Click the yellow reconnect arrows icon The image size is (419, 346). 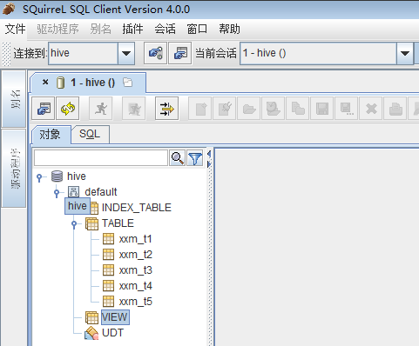click(68, 109)
